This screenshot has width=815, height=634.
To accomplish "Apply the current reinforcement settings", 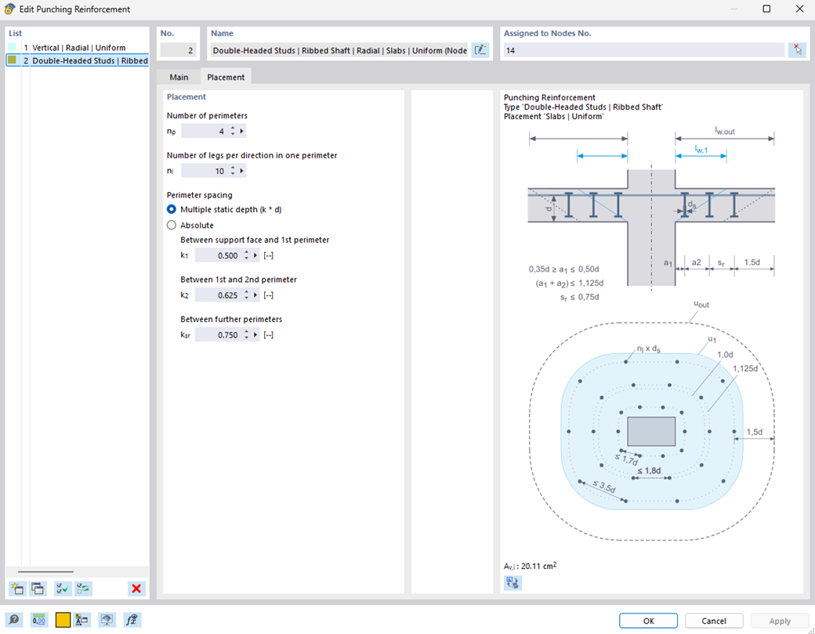I will click(x=779, y=620).
